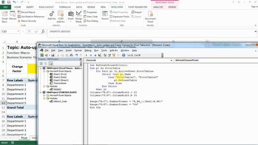Open Visual Basic editor from Excel ribbon
The image size is (258, 145).
[x=4, y=17]
